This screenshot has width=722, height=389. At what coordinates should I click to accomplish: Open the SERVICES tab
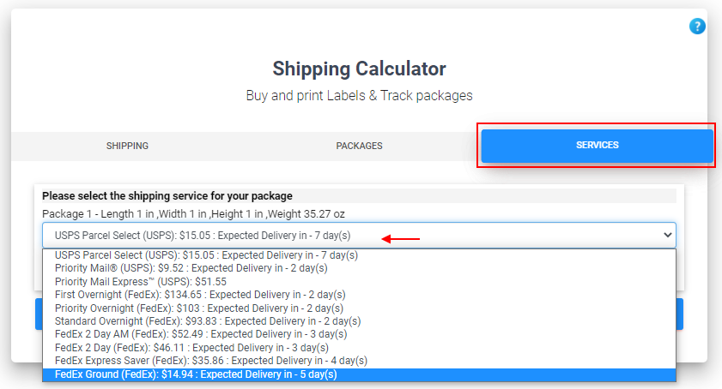(x=597, y=146)
